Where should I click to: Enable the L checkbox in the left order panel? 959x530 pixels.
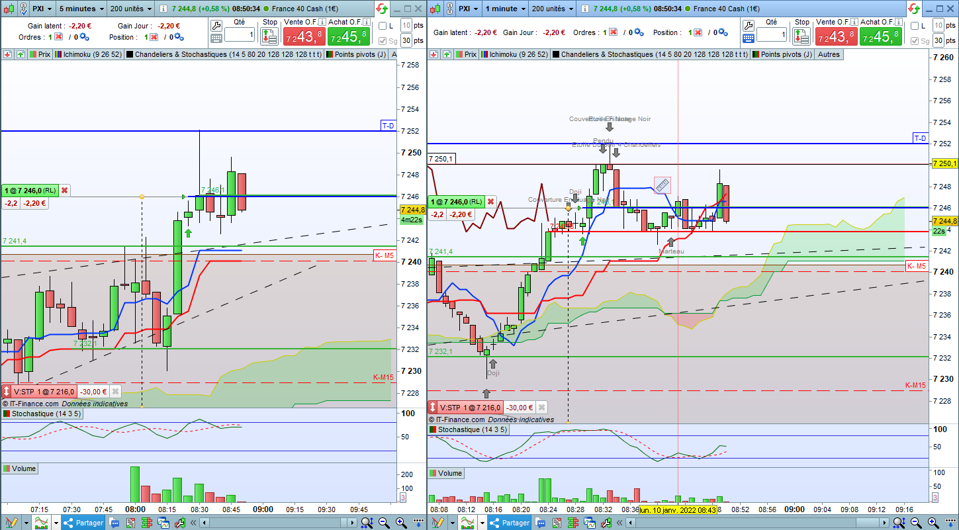[382, 25]
